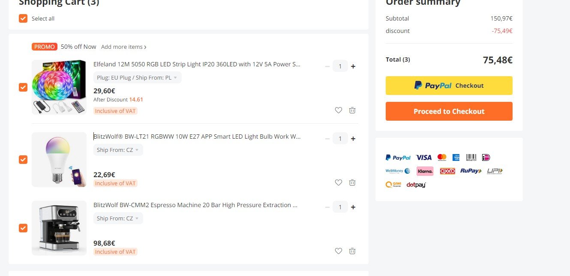The image size is (570, 276).
Task: Click the American Express logo
Action: pos(456,157)
